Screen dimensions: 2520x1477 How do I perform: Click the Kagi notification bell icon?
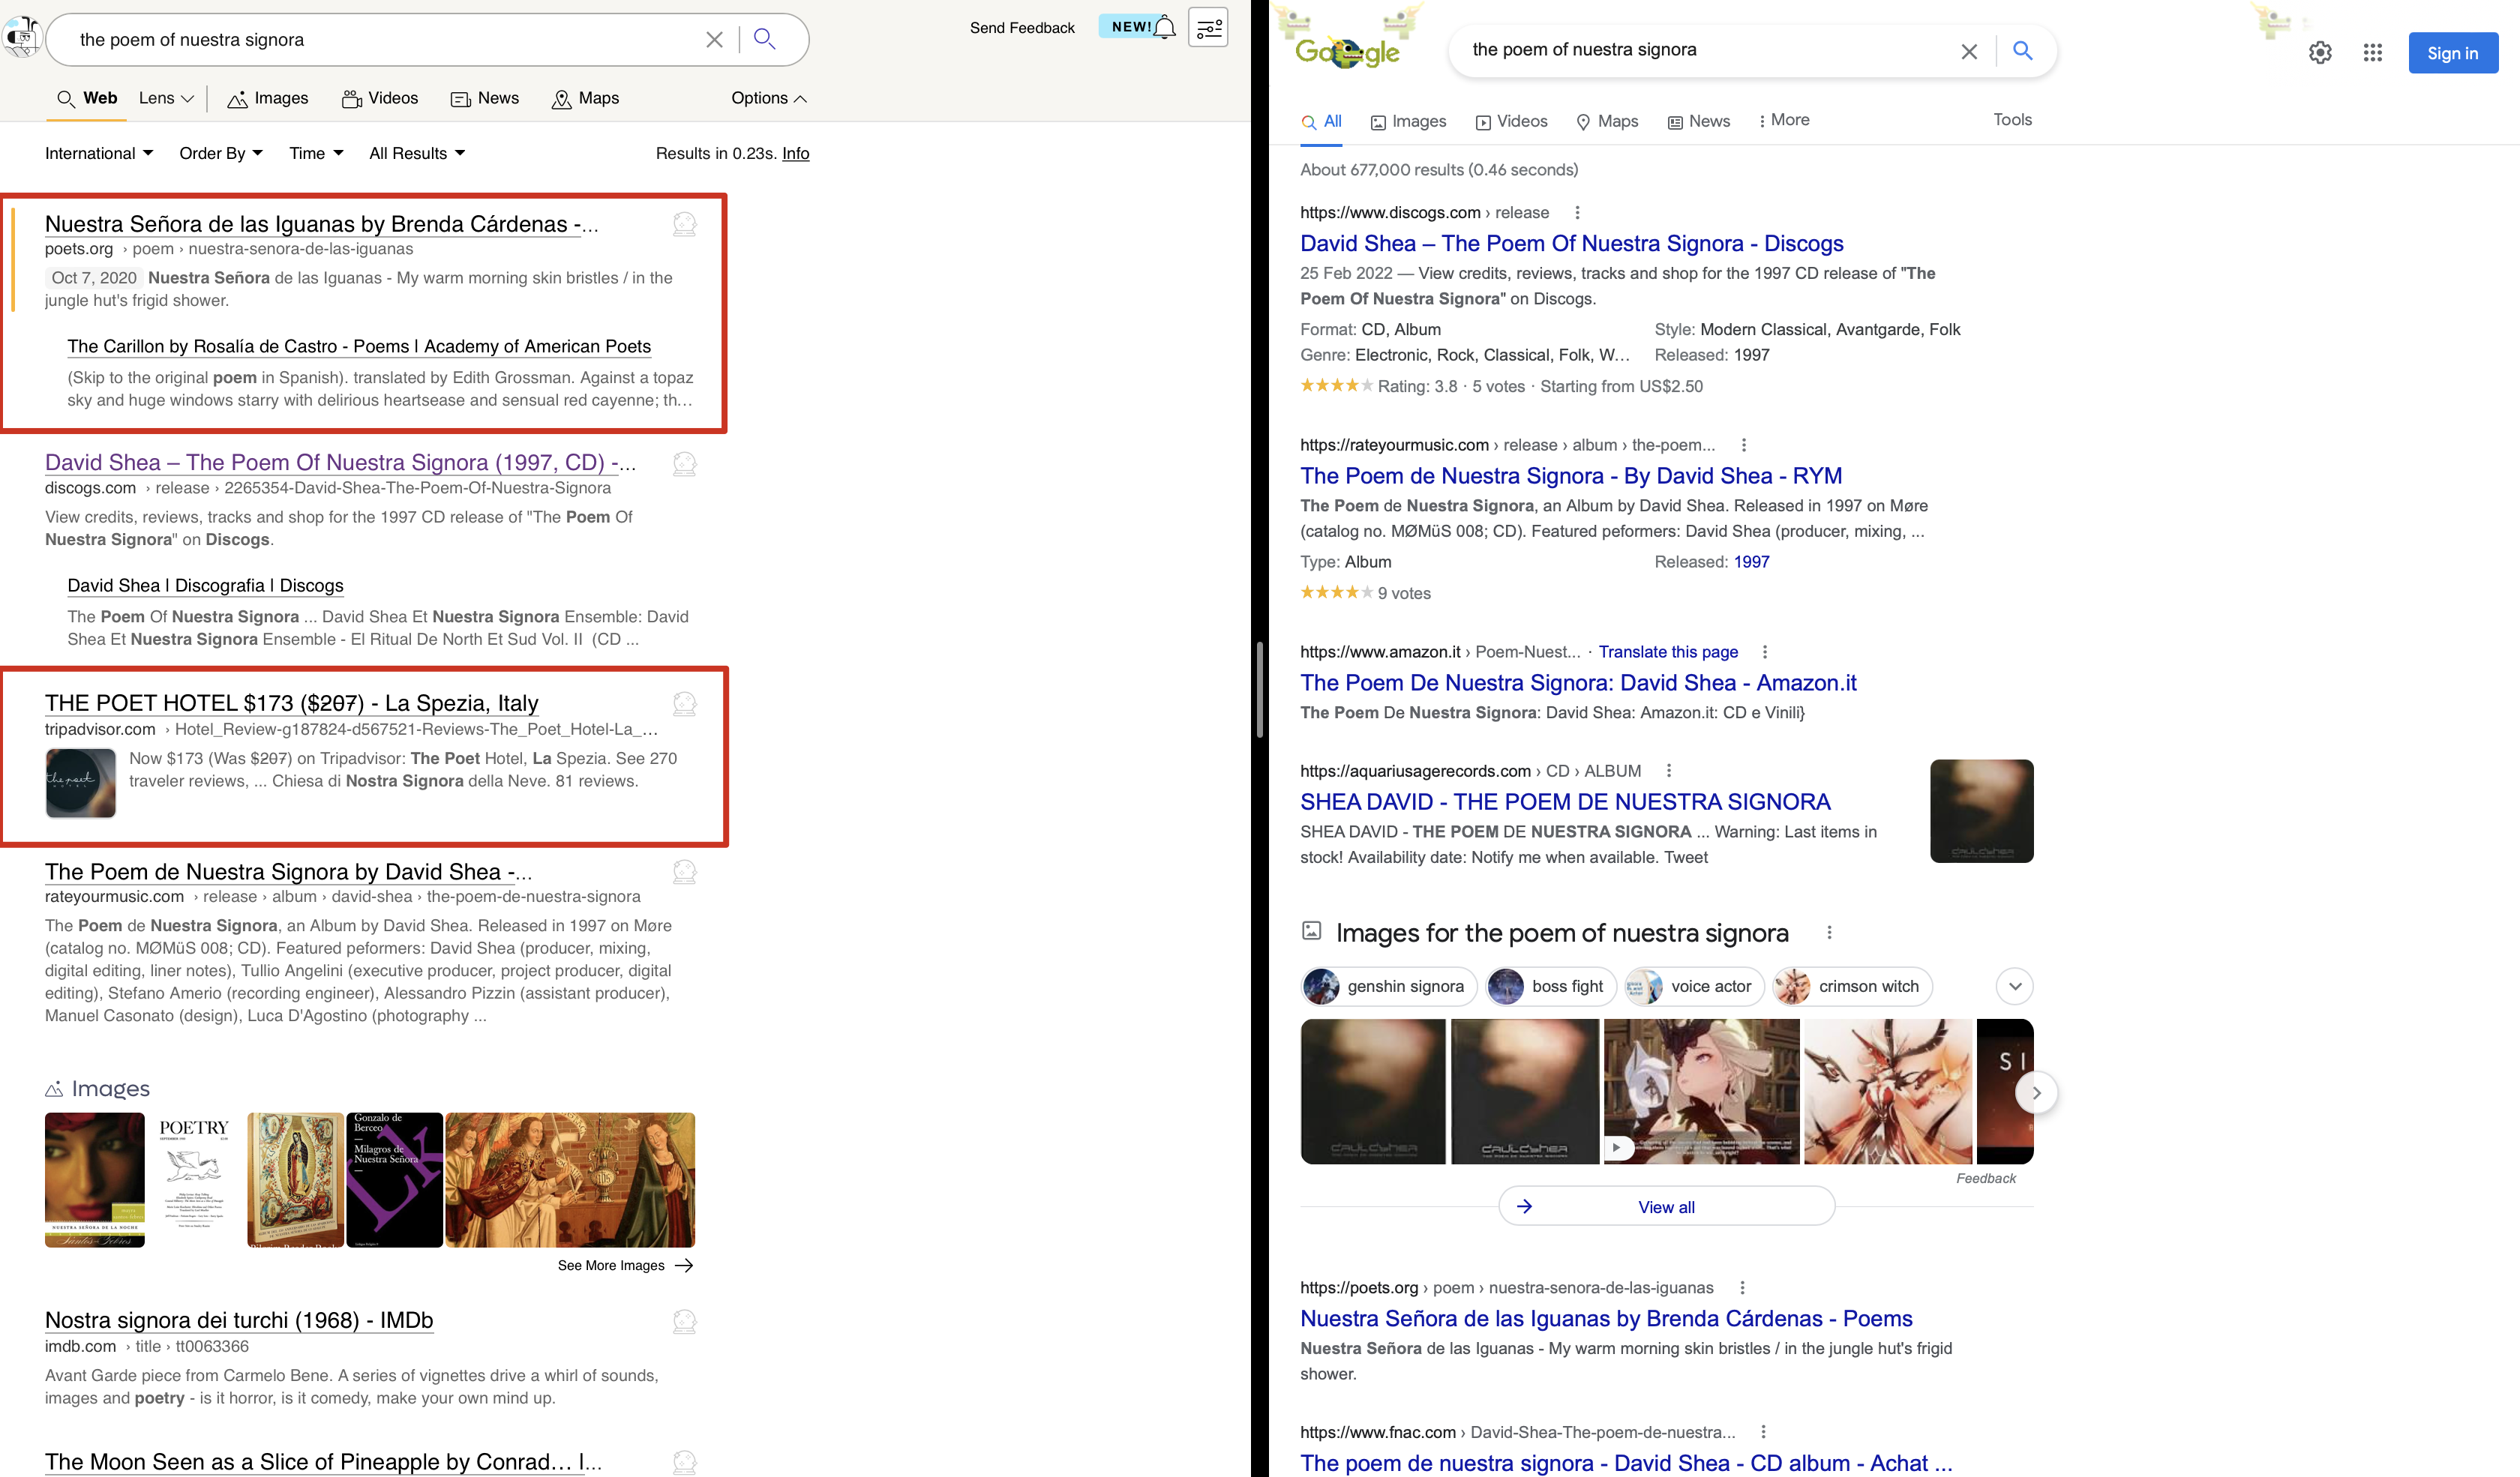[x=1164, y=28]
